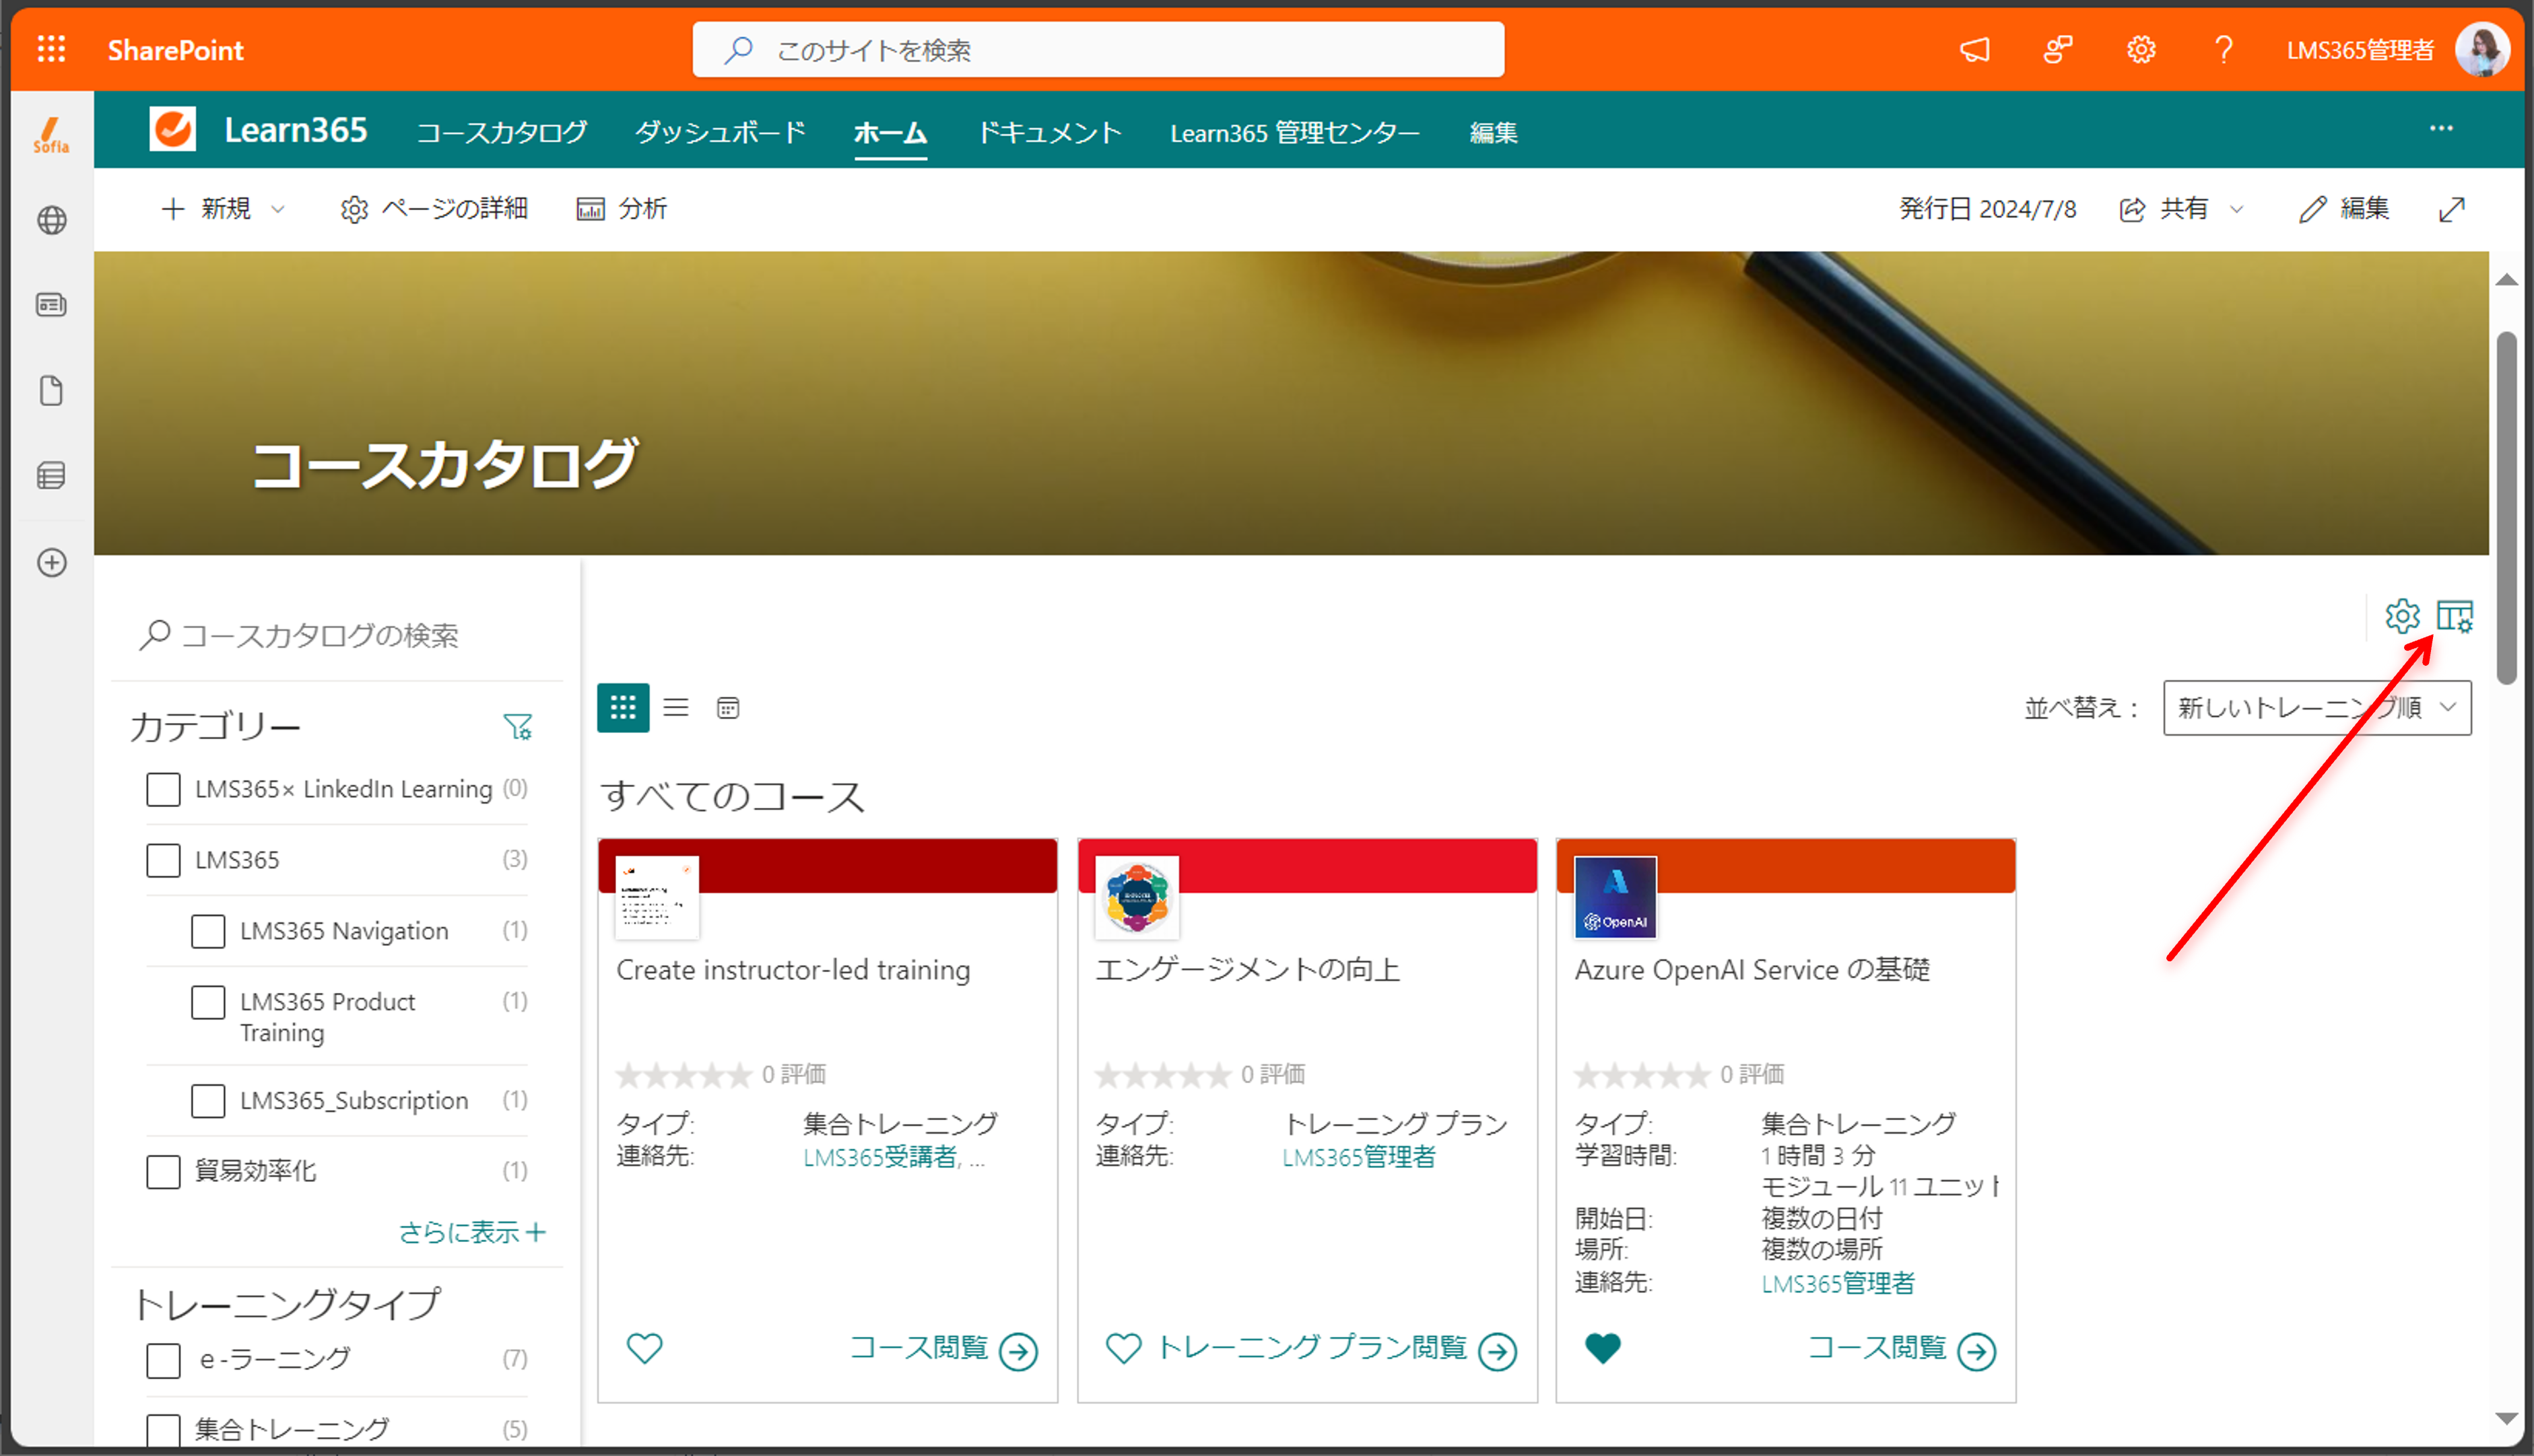
Task: Click the star rating on Azure OpenAI Service
Action: 1642,1075
